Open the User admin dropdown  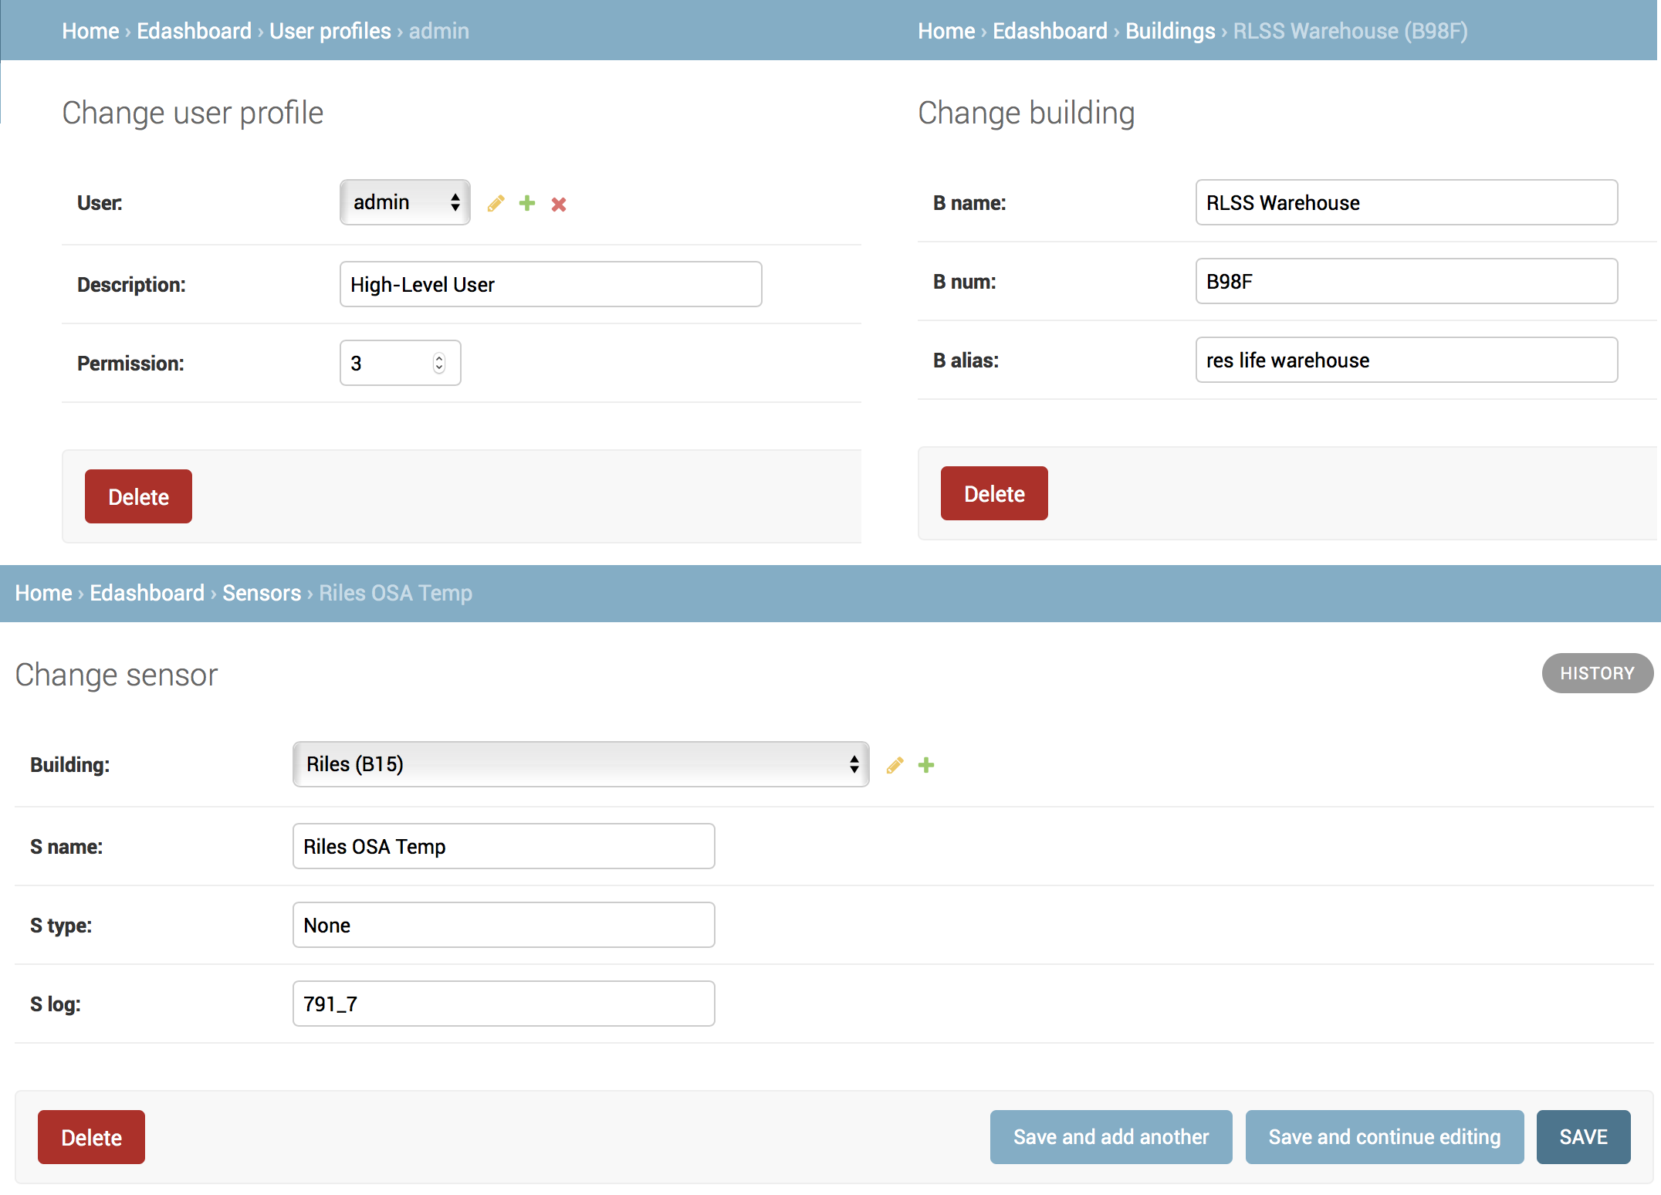click(x=405, y=202)
